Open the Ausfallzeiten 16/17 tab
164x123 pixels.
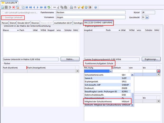(63, 23)
